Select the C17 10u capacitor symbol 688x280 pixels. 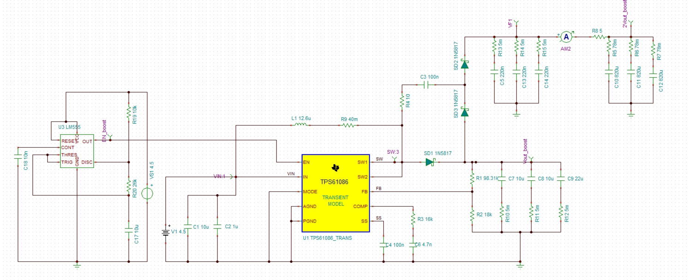129,230
